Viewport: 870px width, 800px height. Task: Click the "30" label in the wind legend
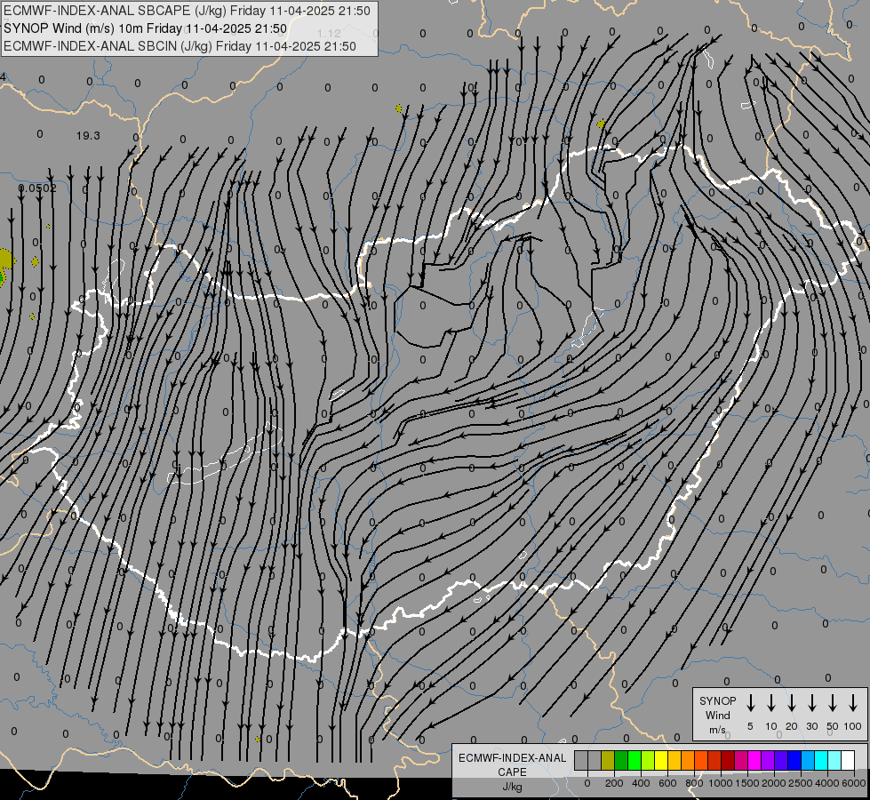click(x=811, y=726)
